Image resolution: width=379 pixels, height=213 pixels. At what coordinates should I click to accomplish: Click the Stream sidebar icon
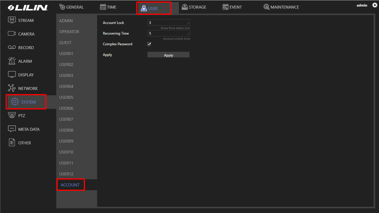coord(12,20)
